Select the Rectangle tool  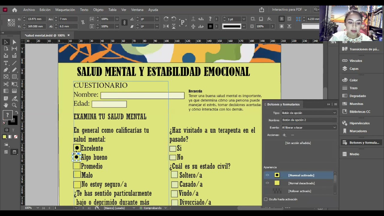point(14,77)
